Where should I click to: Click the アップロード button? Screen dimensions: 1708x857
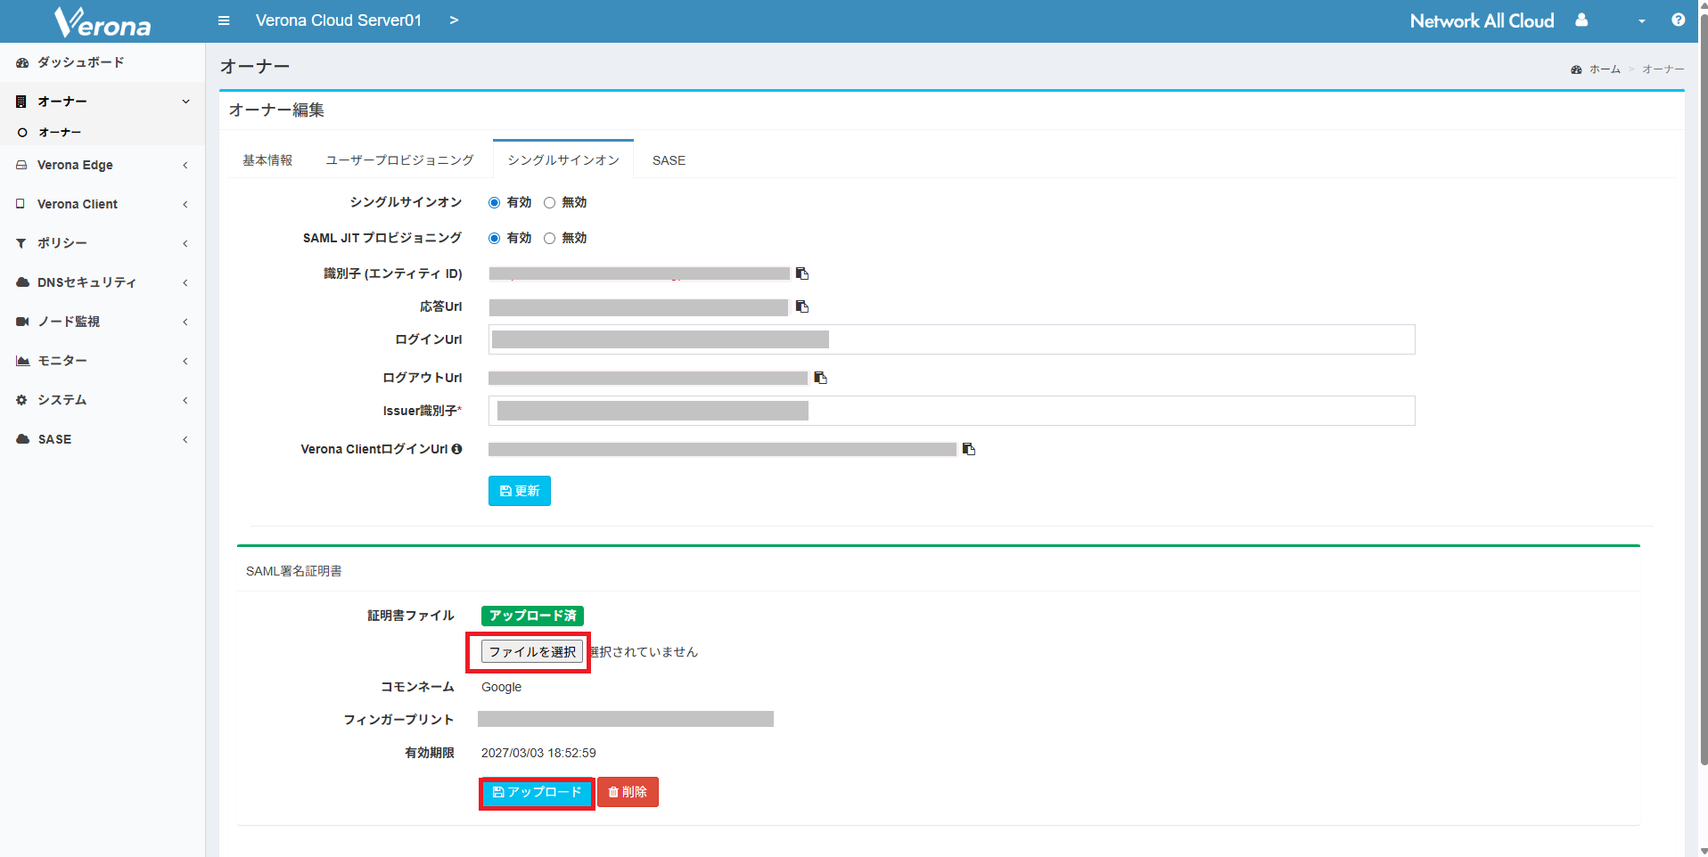click(x=538, y=792)
